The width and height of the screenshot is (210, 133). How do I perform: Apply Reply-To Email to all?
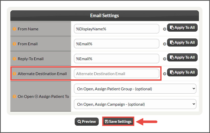(x=182, y=57)
